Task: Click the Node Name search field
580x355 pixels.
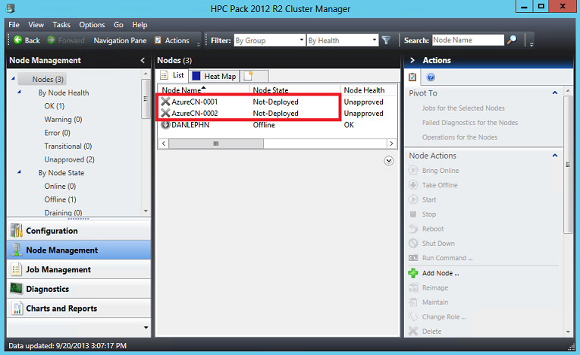Action: [x=467, y=40]
